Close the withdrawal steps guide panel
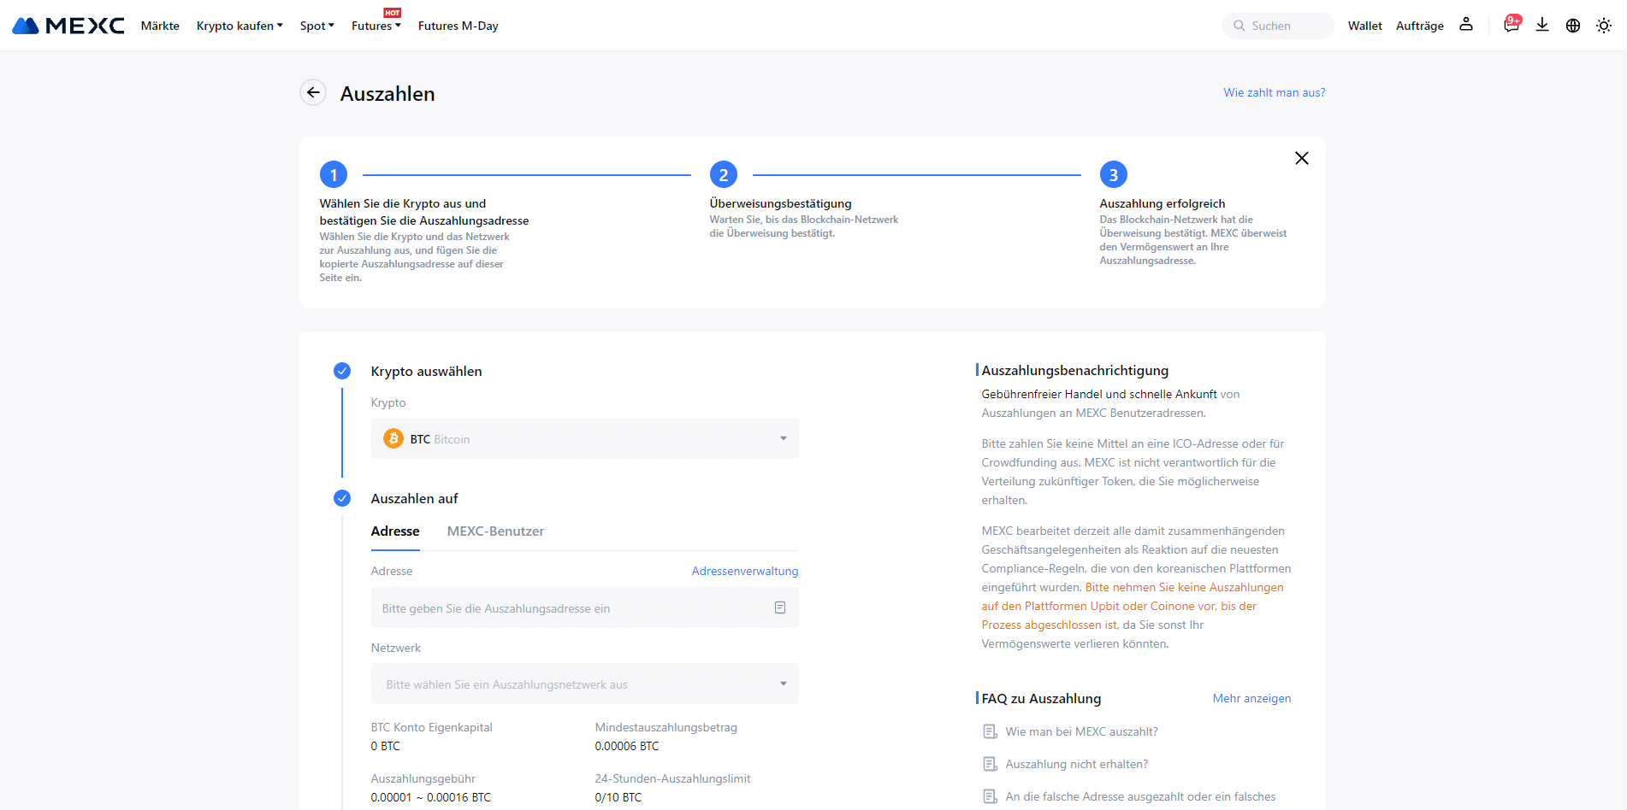The image size is (1627, 810). tap(1302, 158)
